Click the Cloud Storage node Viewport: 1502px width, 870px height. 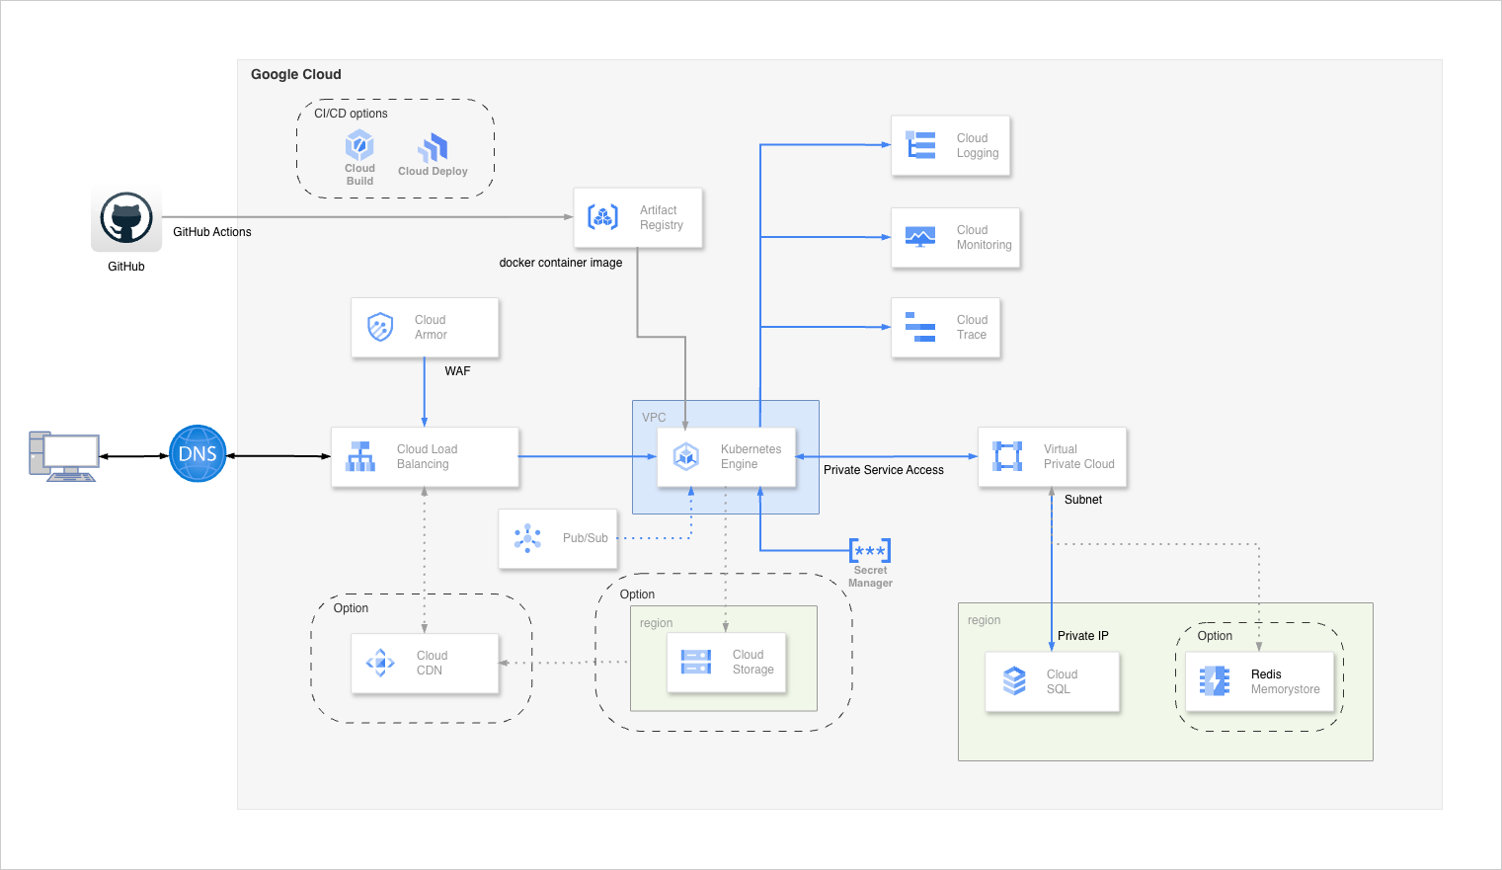pyautogui.click(x=726, y=662)
